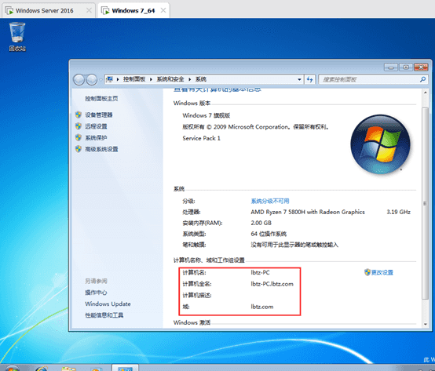Close the System control panel window
Screen dimensions: 435x371
coord(421,67)
